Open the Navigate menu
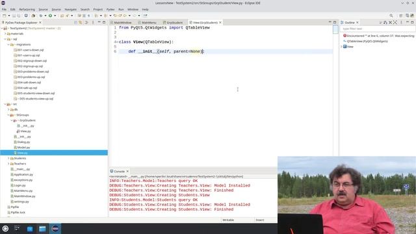416x234 pixels. [x=71, y=9]
